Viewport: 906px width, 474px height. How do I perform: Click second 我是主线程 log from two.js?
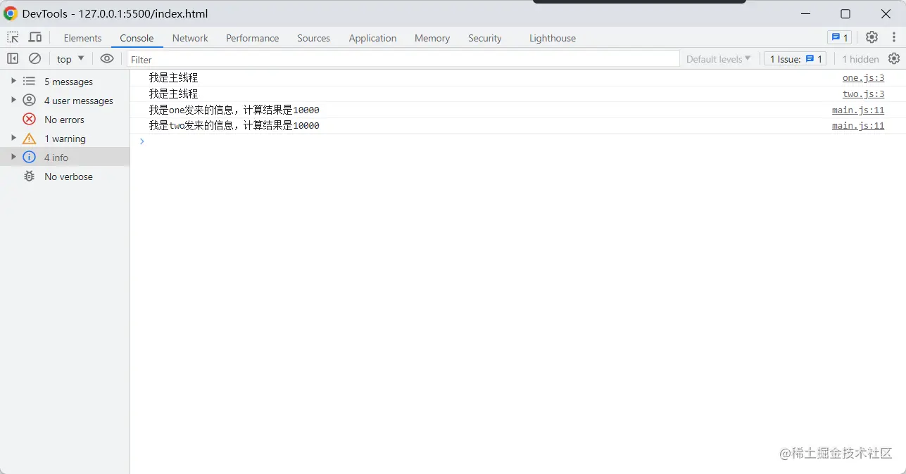point(173,94)
